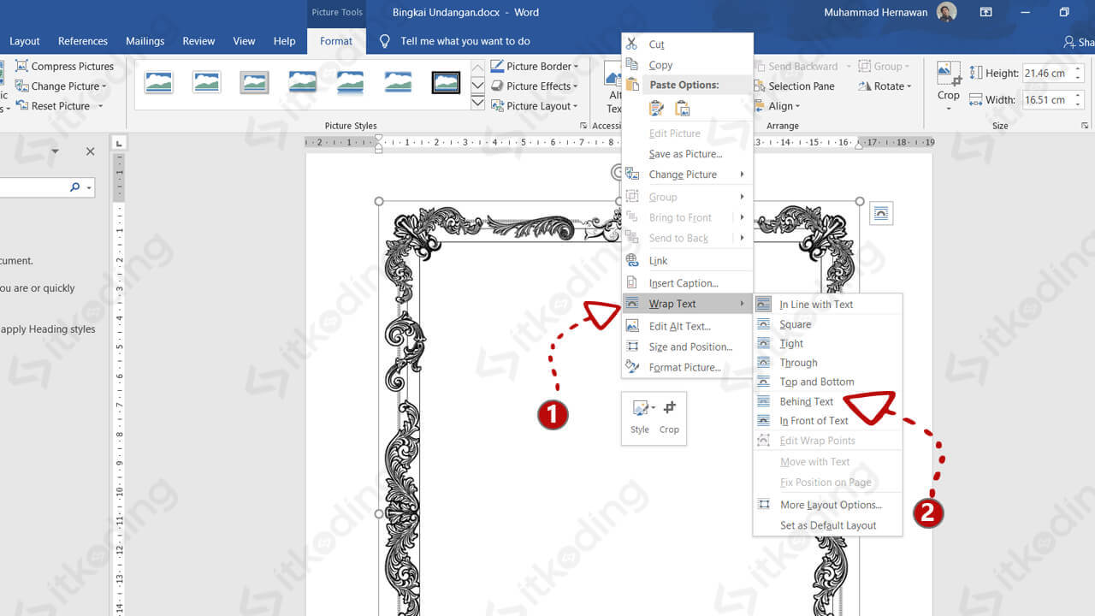
Task: Open the Selection Pane
Action: 795,86
